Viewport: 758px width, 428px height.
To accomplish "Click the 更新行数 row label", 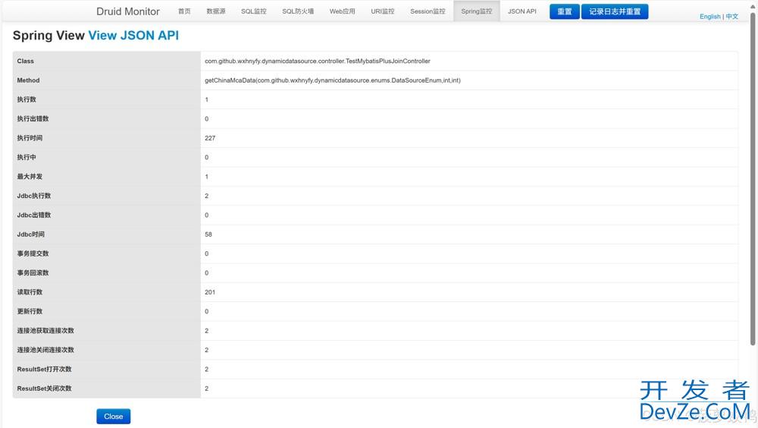I will coord(30,311).
